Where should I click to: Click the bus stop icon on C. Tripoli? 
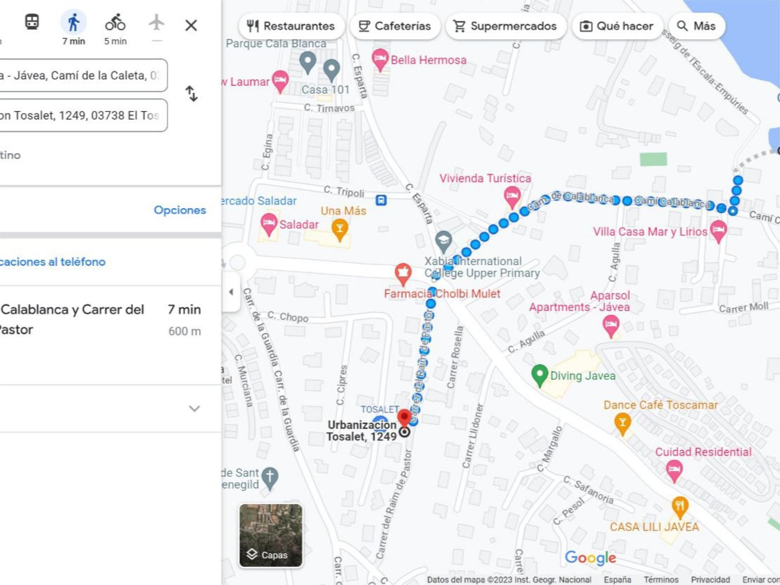pos(381,200)
